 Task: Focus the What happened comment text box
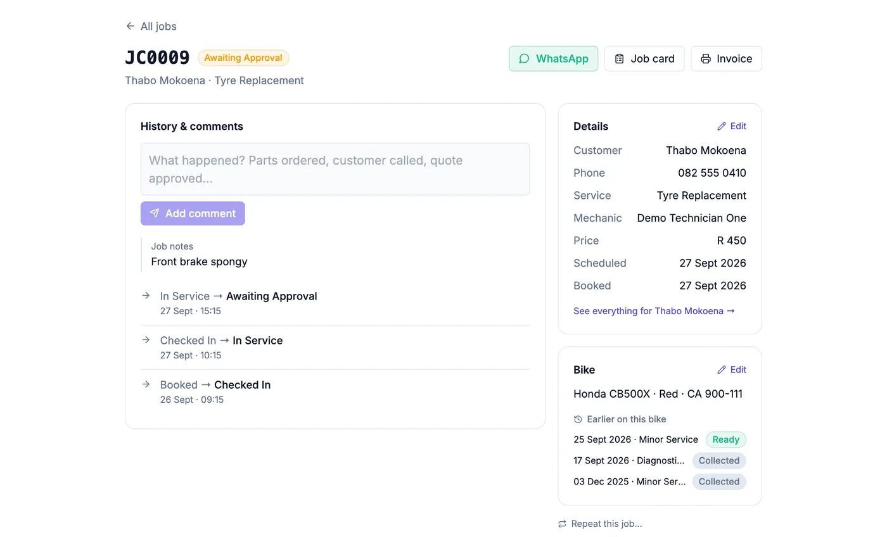pyautogui.click(x=335, y=169)
